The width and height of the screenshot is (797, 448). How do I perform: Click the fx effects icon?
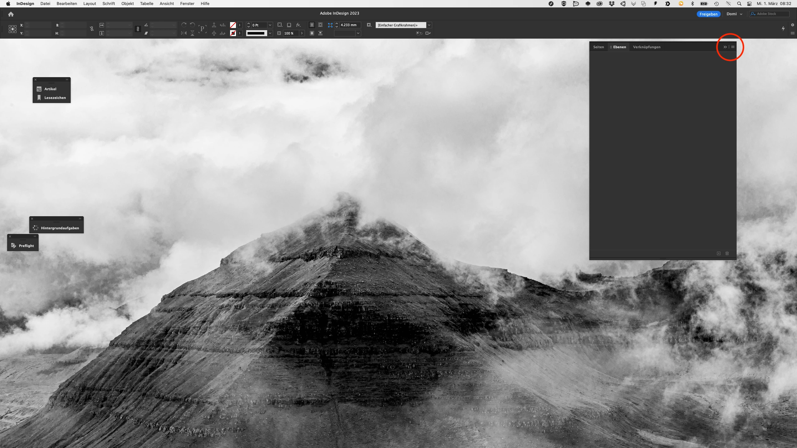point(298,25)
